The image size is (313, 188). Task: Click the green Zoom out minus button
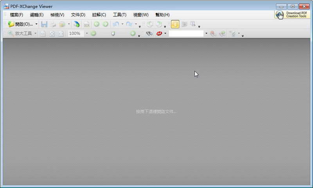(93, 34)
